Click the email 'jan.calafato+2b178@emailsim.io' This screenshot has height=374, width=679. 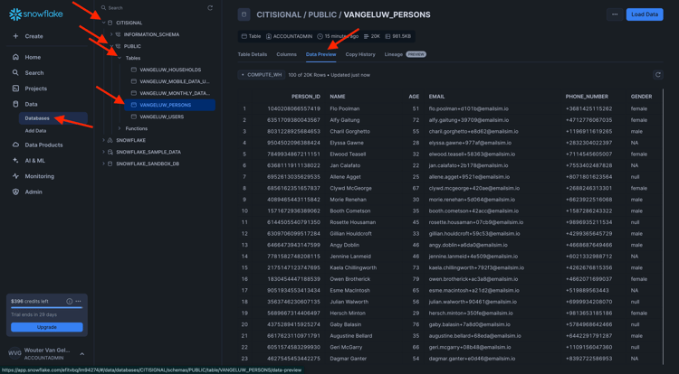pyautogui.click(x=469, y=165)
